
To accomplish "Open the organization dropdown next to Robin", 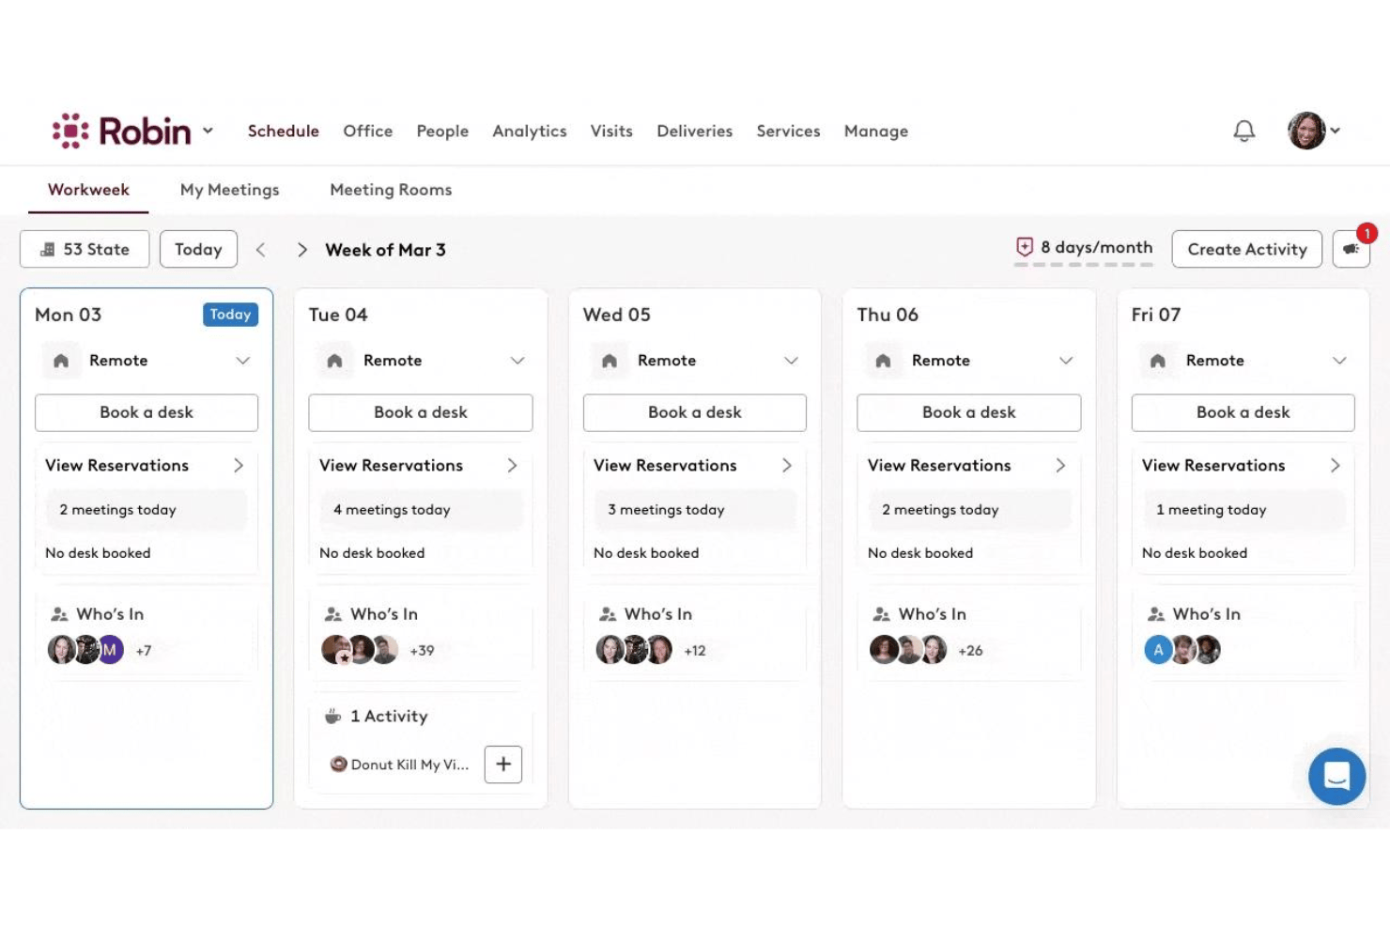I will 208,131.
